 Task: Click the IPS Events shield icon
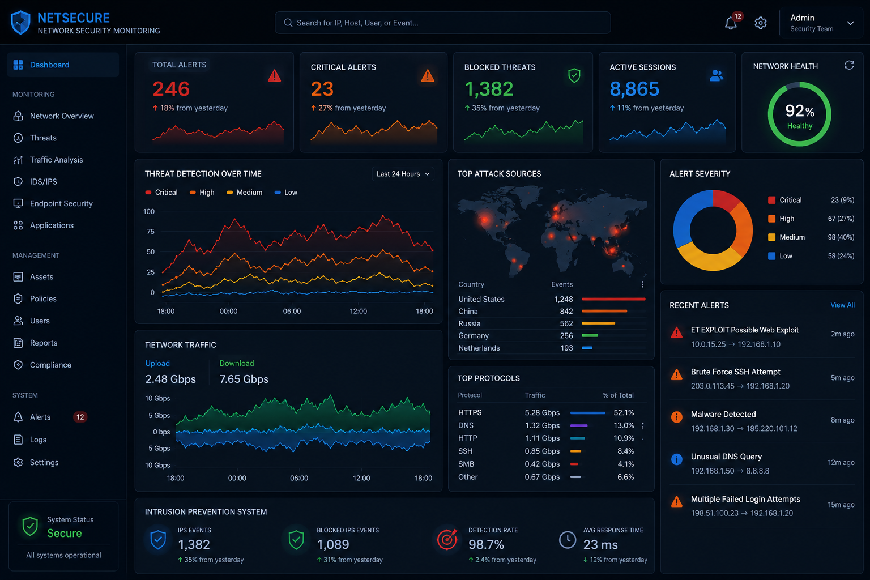158,540
